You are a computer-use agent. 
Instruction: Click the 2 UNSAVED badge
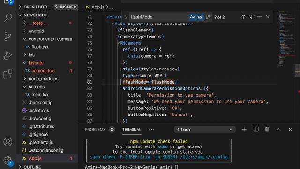(x=66, y=7)
